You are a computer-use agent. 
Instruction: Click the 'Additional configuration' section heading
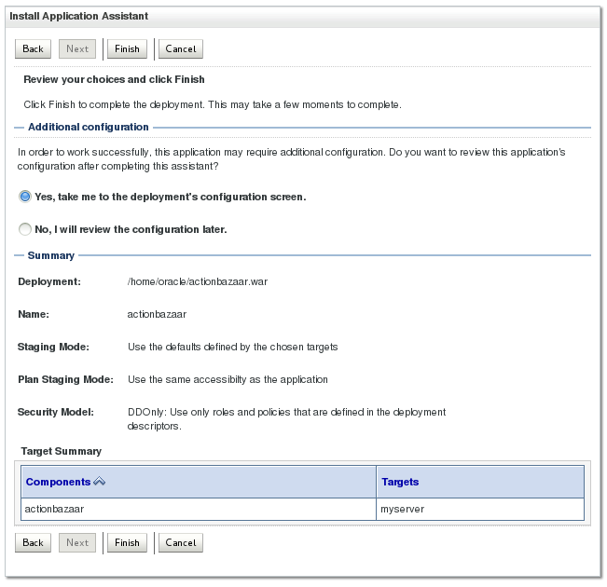(x=89, y=127)
